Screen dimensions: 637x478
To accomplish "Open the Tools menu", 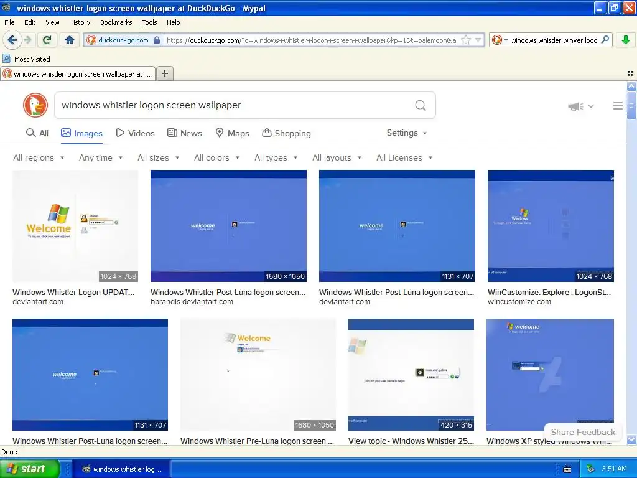I will click(149, 22).
